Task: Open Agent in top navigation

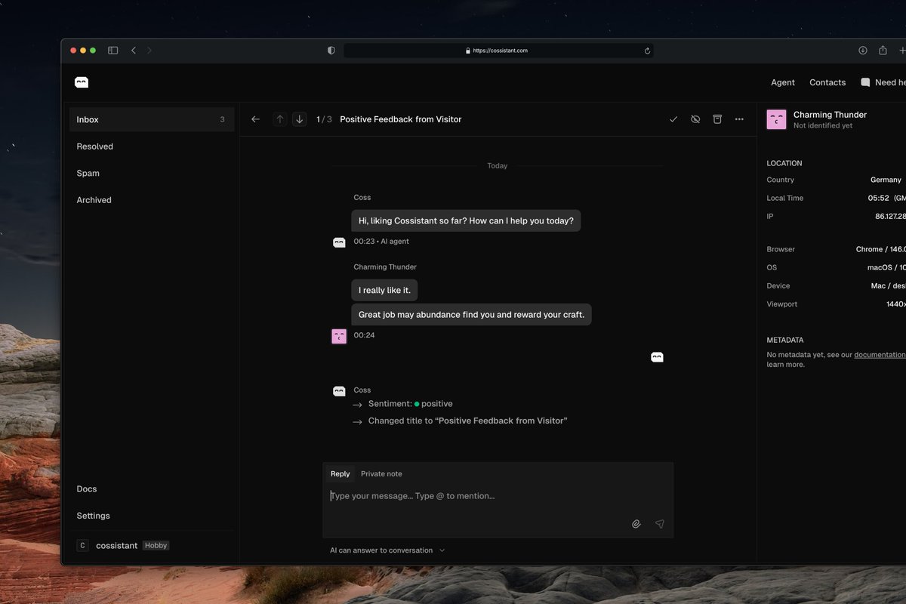Action: [783, 82]
